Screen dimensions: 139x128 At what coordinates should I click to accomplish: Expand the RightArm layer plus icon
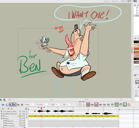pyautogui.click(x=4, y=121)
